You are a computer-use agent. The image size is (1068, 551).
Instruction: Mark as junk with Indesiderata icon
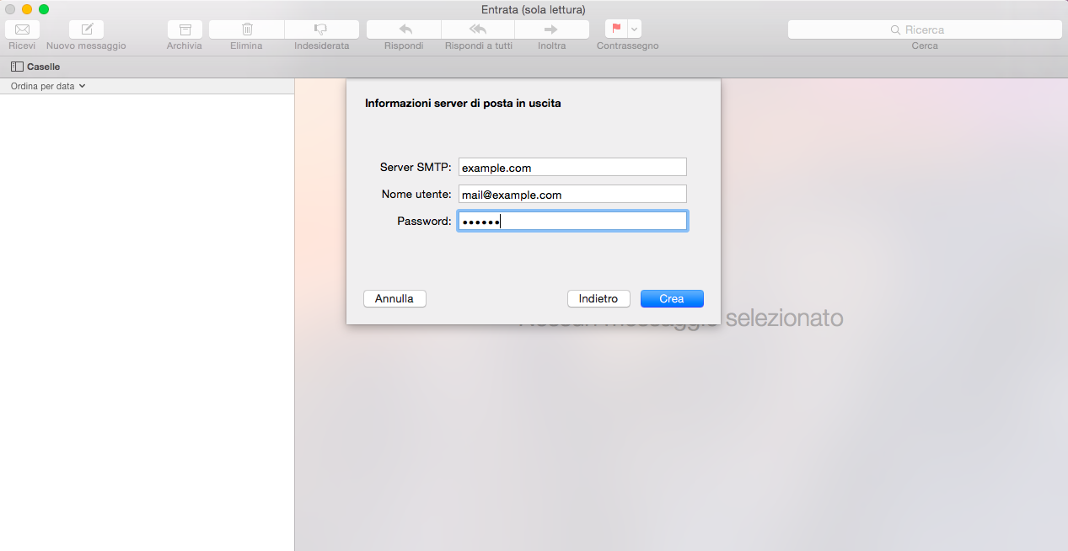click(321, 29)
